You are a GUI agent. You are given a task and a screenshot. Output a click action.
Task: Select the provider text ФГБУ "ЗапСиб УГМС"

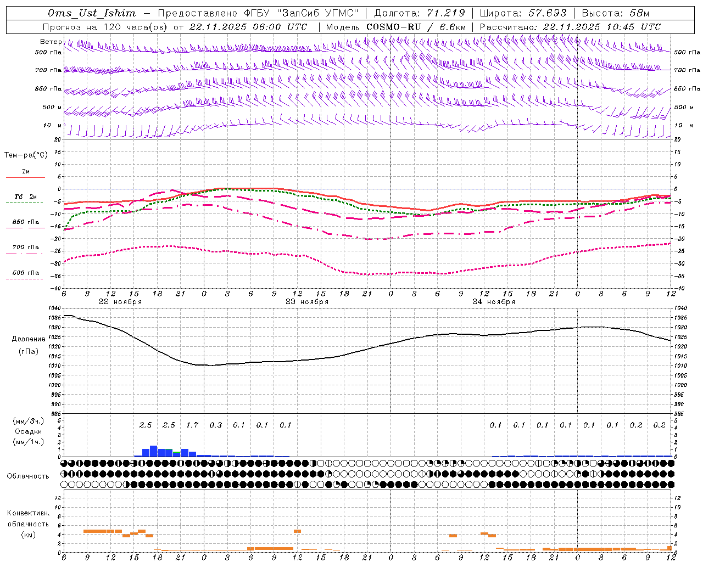coord(301,13)
